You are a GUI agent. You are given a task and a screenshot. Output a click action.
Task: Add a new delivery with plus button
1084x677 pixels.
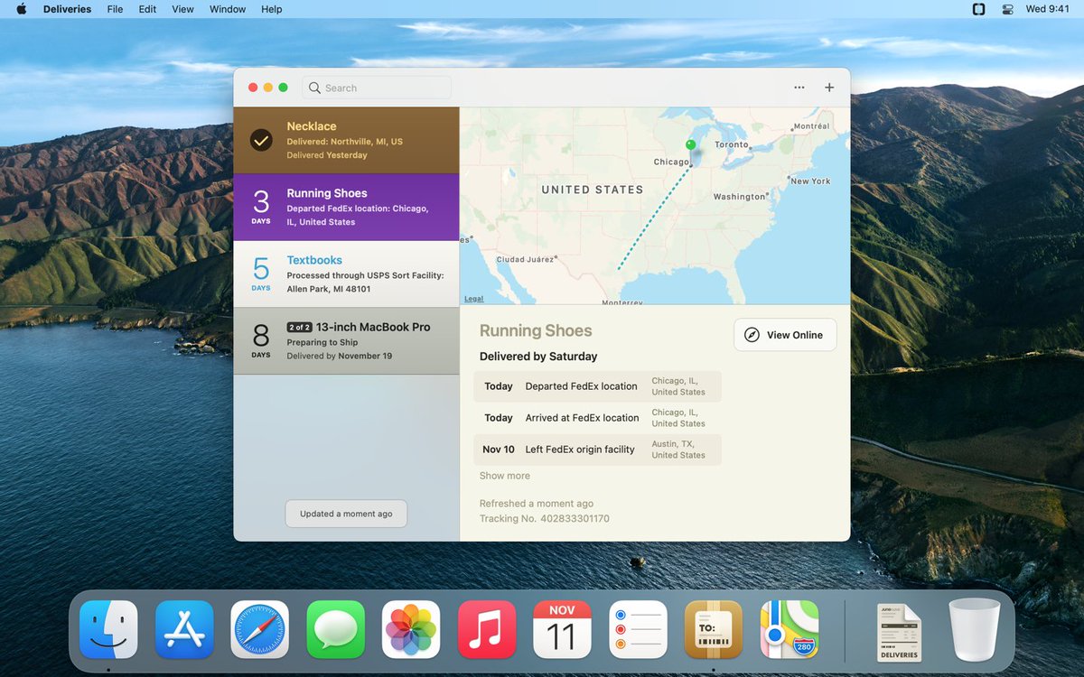tap(829, 88)
